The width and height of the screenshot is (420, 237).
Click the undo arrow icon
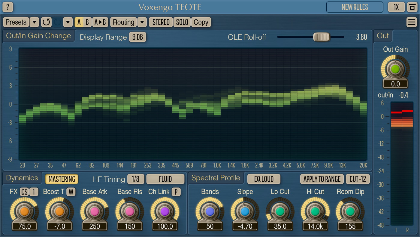point(46,22)
